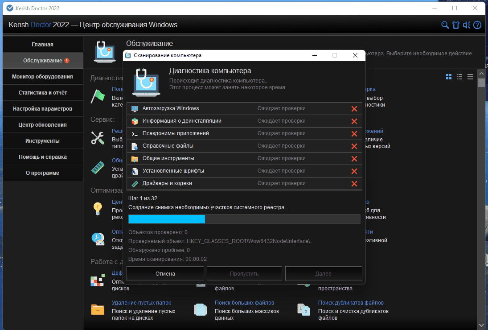
Task: Click the empty folders removal icon
Action: coord(98,310)
